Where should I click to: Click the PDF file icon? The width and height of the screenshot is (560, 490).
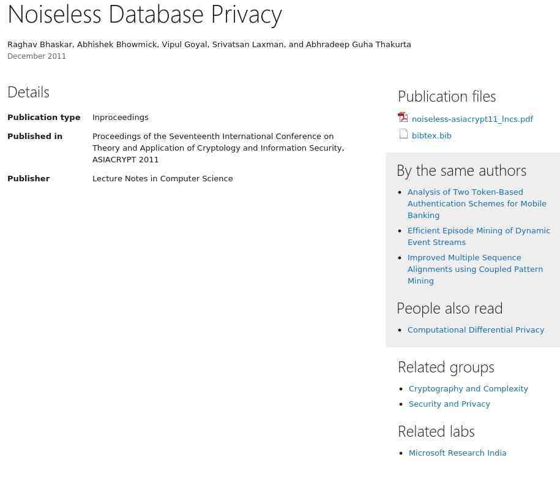tap(403, 117)
